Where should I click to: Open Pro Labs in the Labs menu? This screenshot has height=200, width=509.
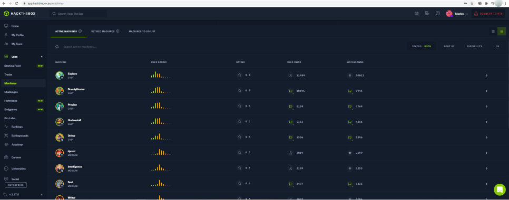9,118
